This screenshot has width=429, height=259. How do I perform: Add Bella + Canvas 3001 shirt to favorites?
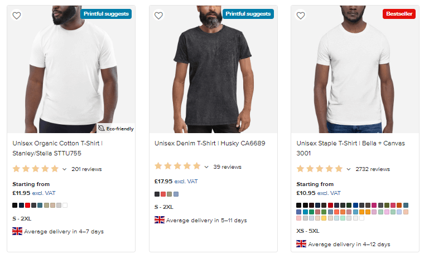[x=301, y=16]
